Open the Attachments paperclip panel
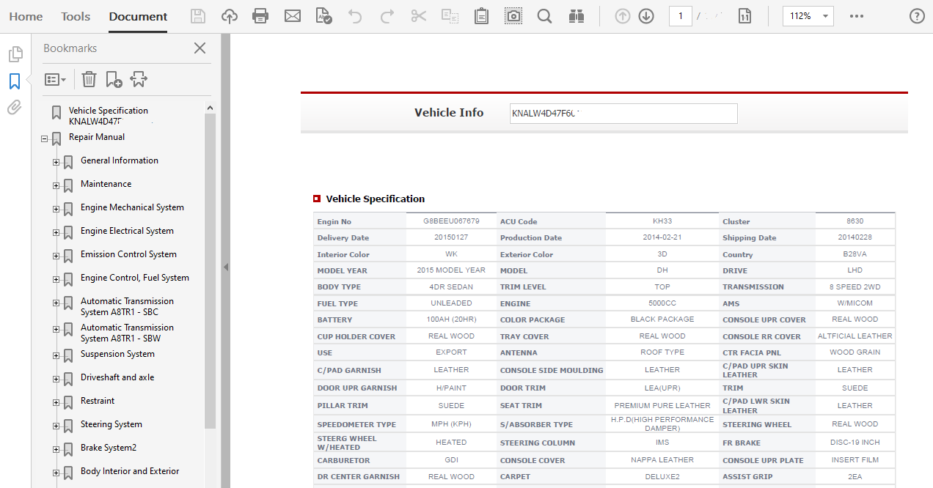Screen dimensions: 933x488 click(x=15, y=108)
